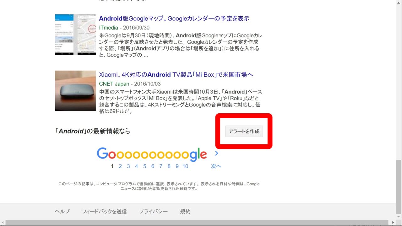This screenshot has width=402, height=226.
Task: Open the Xiaomi Mi Box thumbnail image
Action: click(75, 91)
